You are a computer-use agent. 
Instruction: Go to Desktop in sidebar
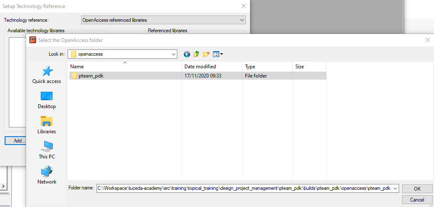pyautogui.click(x=47, y=100)
